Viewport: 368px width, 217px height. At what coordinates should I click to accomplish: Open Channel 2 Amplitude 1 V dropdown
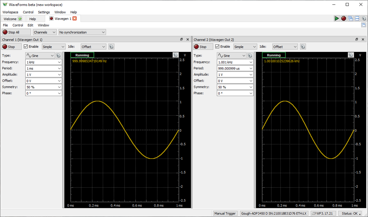point(235,74)
